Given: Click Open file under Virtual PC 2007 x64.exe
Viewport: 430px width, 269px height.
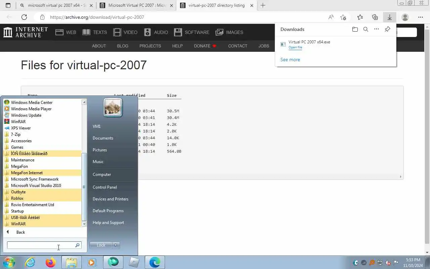Looking at the screenshot, I should (x=295, y=47).
